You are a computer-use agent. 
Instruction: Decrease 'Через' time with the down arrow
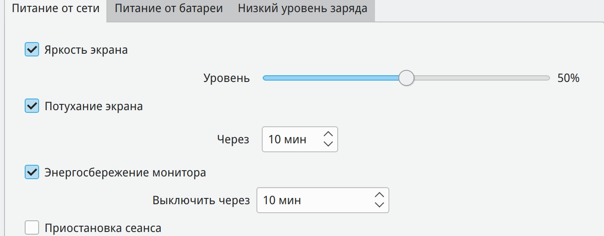click(x=328, y=144)
